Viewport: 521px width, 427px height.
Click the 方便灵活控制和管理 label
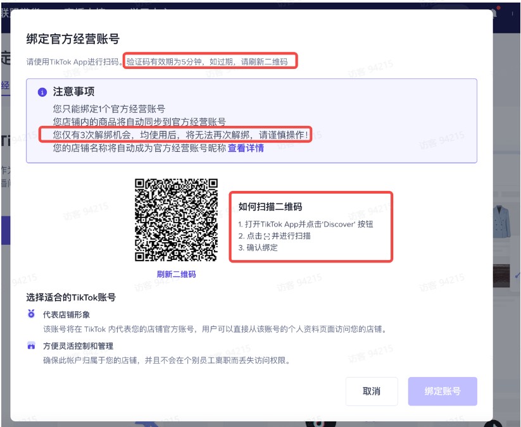coord(78,346)
